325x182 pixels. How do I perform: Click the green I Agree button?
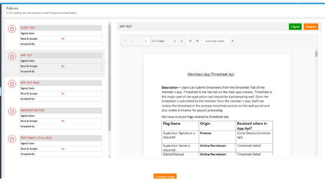tap(295, 27)
